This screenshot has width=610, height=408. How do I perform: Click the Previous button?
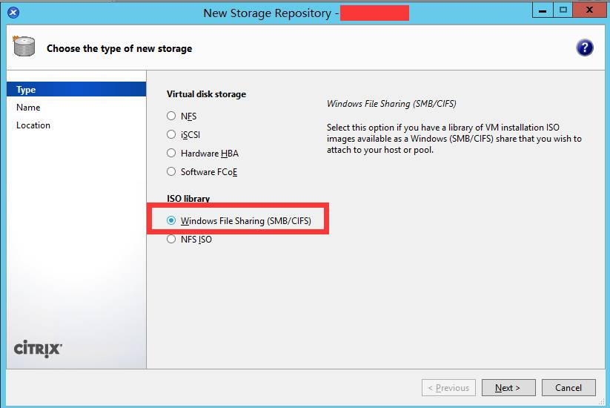click(x=448, y=388)
